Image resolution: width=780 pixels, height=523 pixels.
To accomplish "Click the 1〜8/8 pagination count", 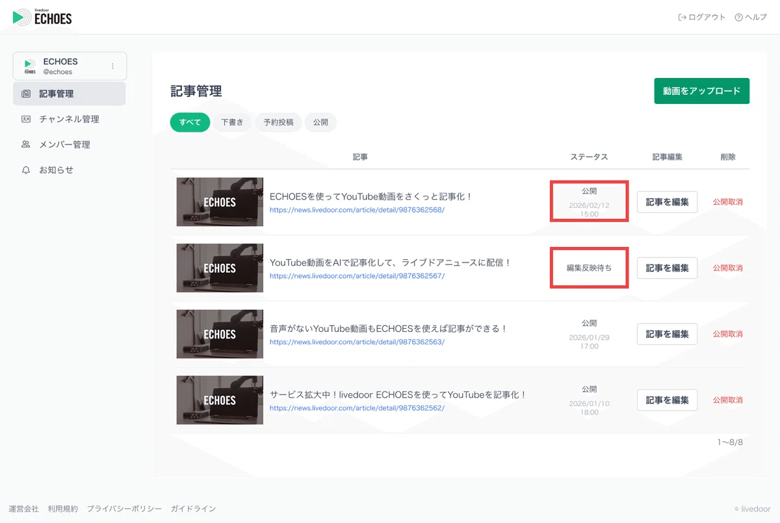I will [x=730, y=442].
